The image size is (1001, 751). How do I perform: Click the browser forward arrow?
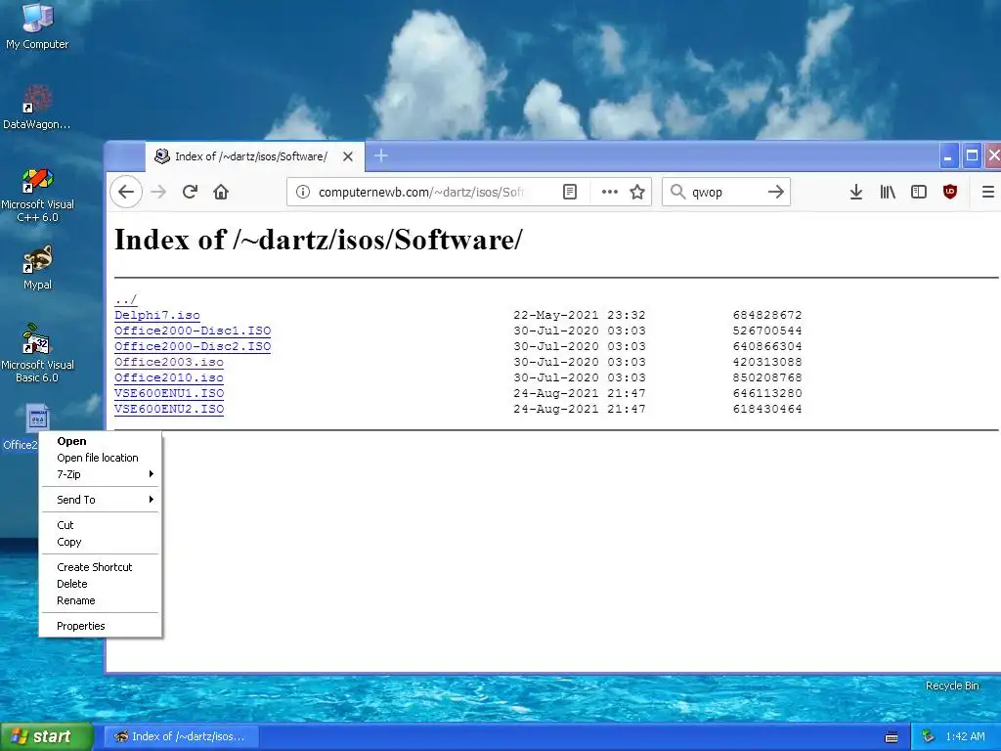coord(158,192)
